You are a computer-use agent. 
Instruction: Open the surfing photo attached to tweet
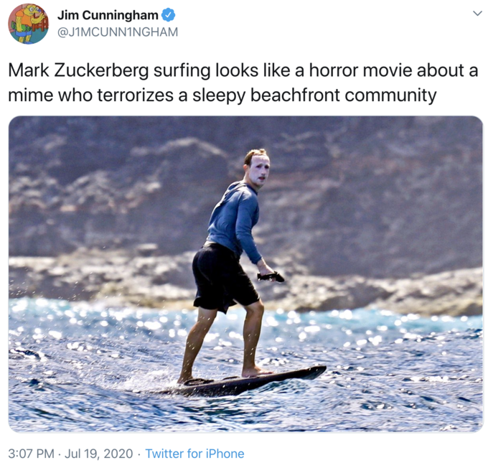[245, 274]
